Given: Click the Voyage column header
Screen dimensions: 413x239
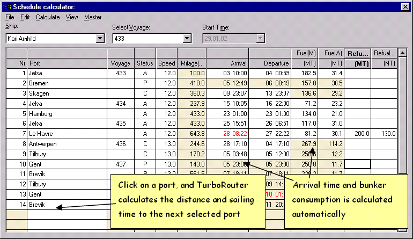Looking at the screenshot, I should pyautogui.click(x=121, y=63).
